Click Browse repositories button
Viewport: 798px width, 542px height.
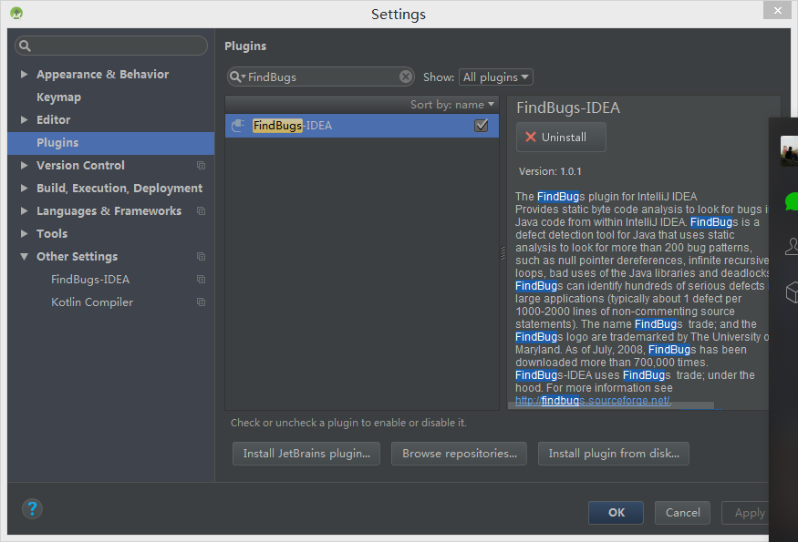(x=459, y=454)
